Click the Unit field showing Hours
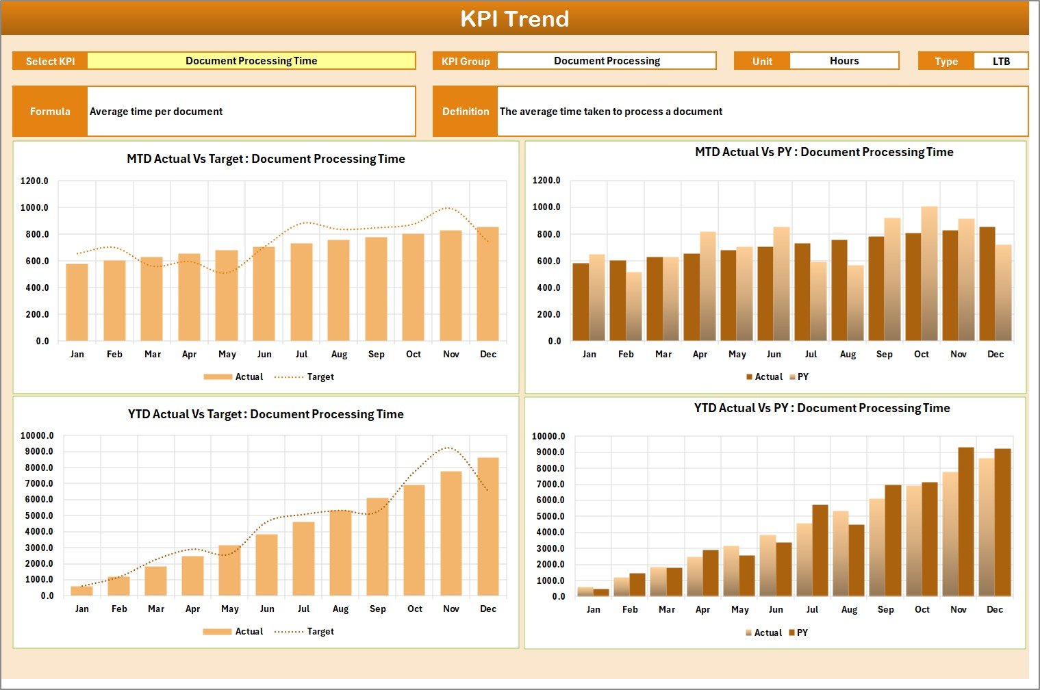1040x690 pixels. coord(844,60)
